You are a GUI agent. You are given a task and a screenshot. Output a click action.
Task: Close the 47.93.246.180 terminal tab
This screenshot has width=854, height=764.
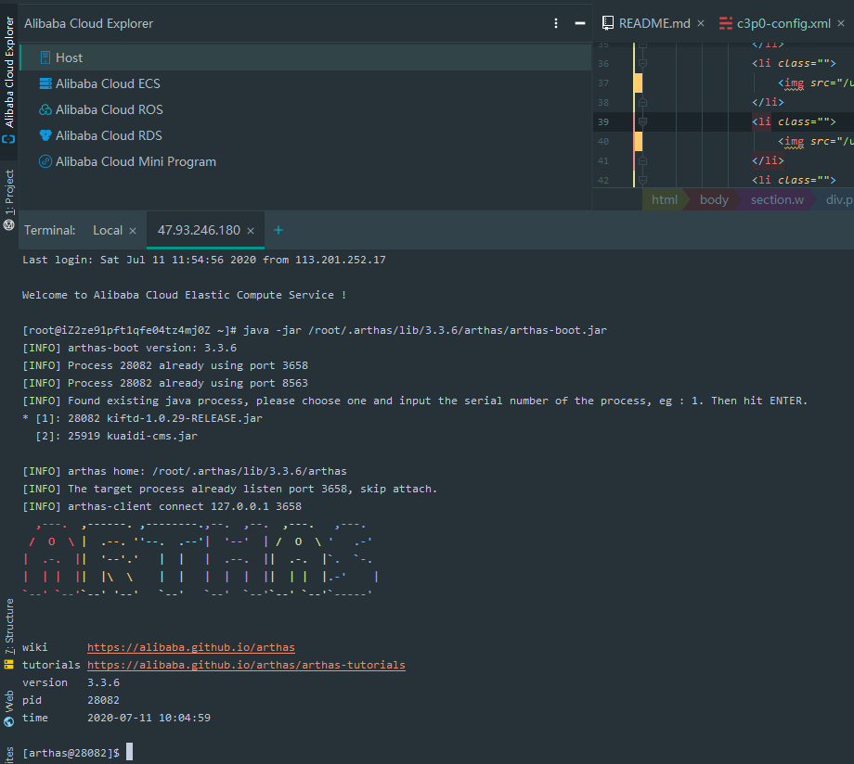(x=251, y=231)
